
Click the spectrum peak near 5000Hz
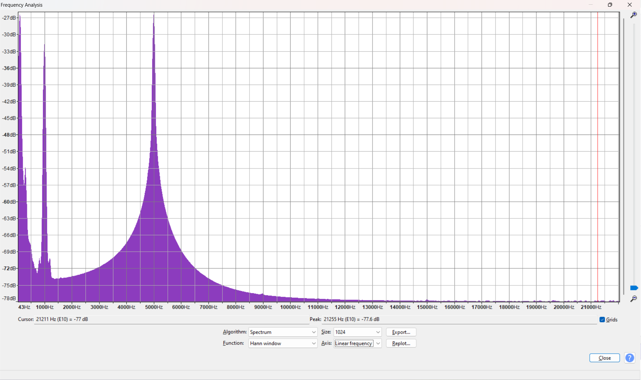(153, 20)
